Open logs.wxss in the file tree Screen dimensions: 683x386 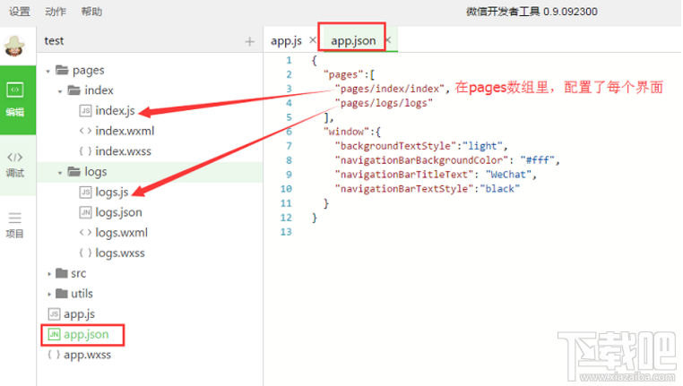[x=120, y=253]
